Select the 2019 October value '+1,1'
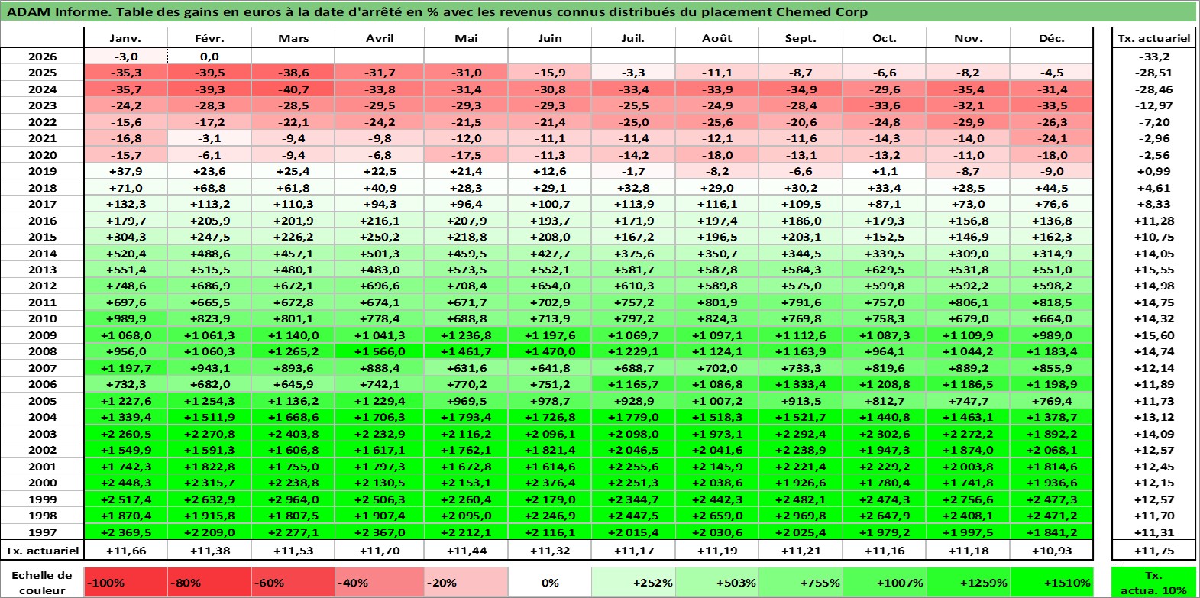The width and height of the screenshot is (1200, 598). (885, 171)
